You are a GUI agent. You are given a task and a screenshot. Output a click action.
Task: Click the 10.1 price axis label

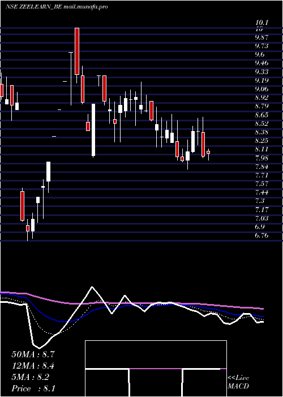(261, 23)
